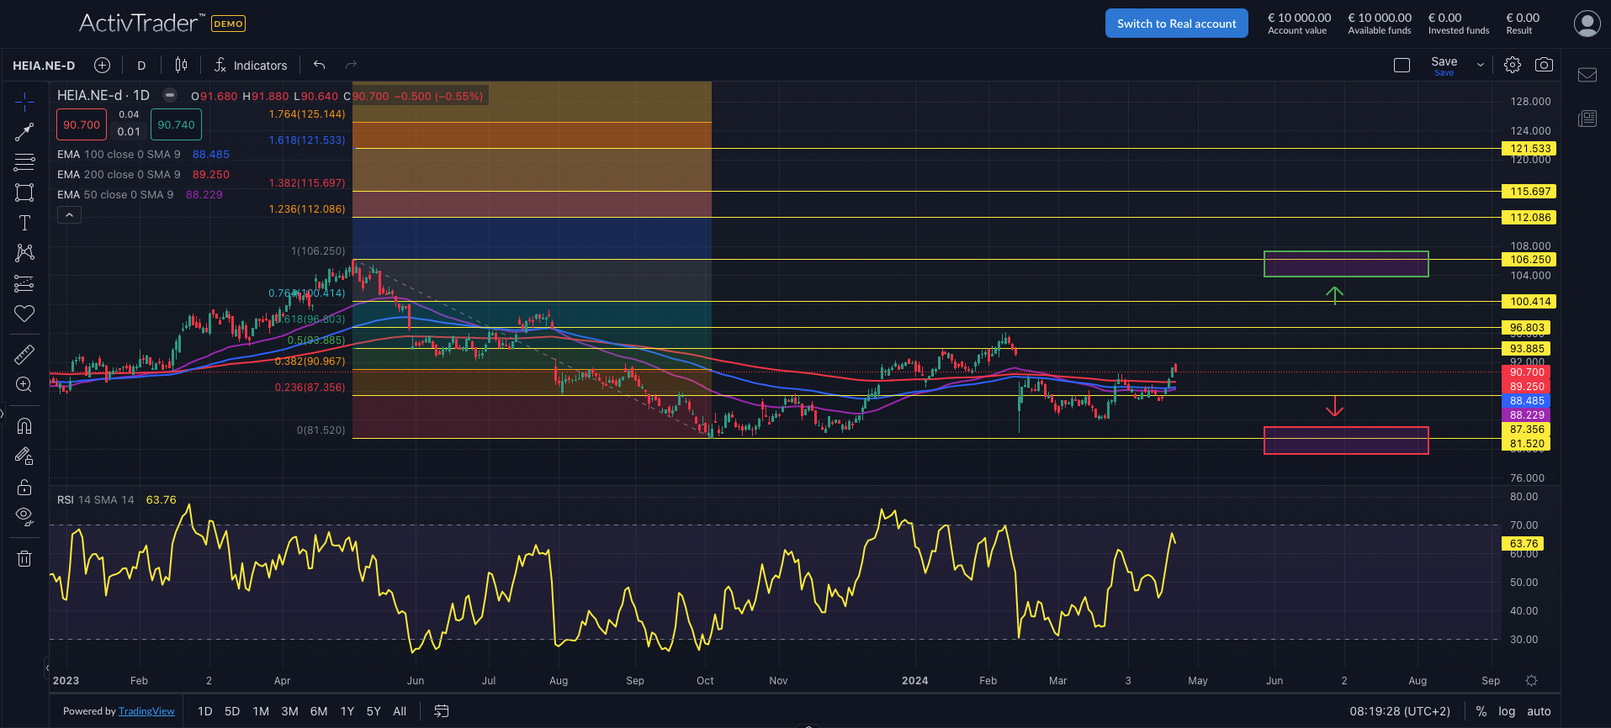The image size is (1611, 728).
Task: Select the 3M time range
Action: (289, 711)
